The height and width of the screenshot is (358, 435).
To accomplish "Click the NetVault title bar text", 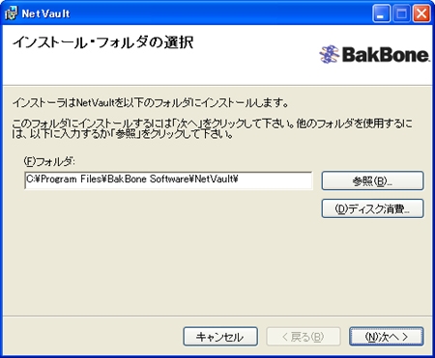I will tap(45, 14).
